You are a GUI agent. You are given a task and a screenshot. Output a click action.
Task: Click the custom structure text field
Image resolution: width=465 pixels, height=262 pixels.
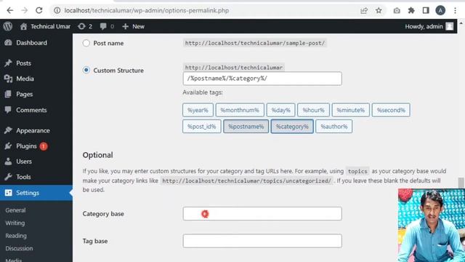pyautogui.click(x=262, y=79)
